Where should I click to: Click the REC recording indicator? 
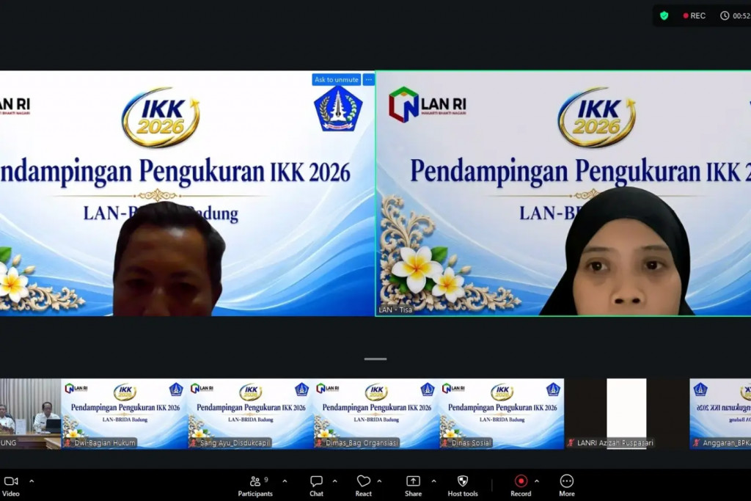pos(694,16)
